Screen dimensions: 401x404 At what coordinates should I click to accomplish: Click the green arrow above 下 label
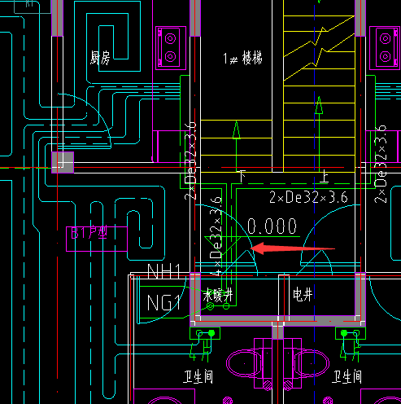(237, 147)
